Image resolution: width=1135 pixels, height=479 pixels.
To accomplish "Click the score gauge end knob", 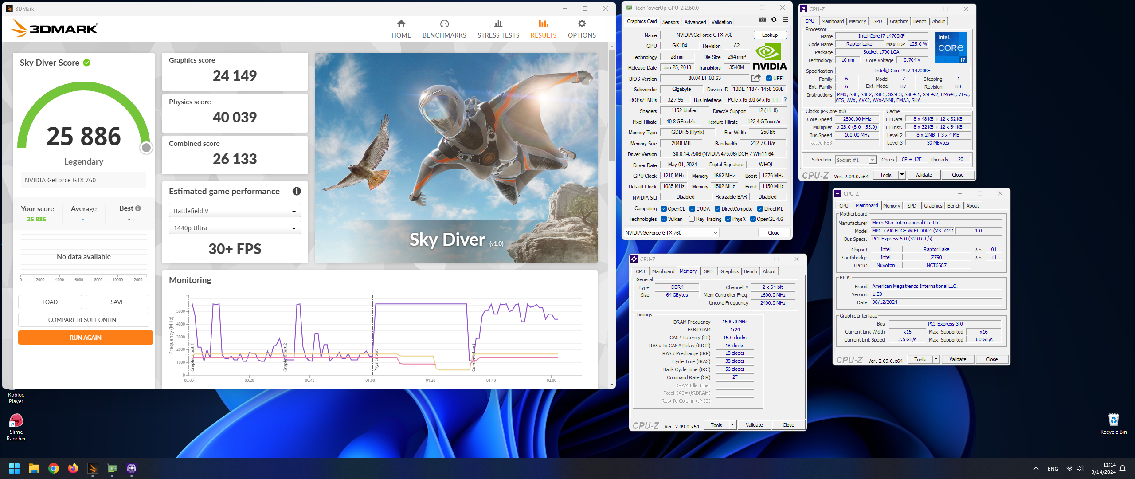I will click(x=146, y=148).
